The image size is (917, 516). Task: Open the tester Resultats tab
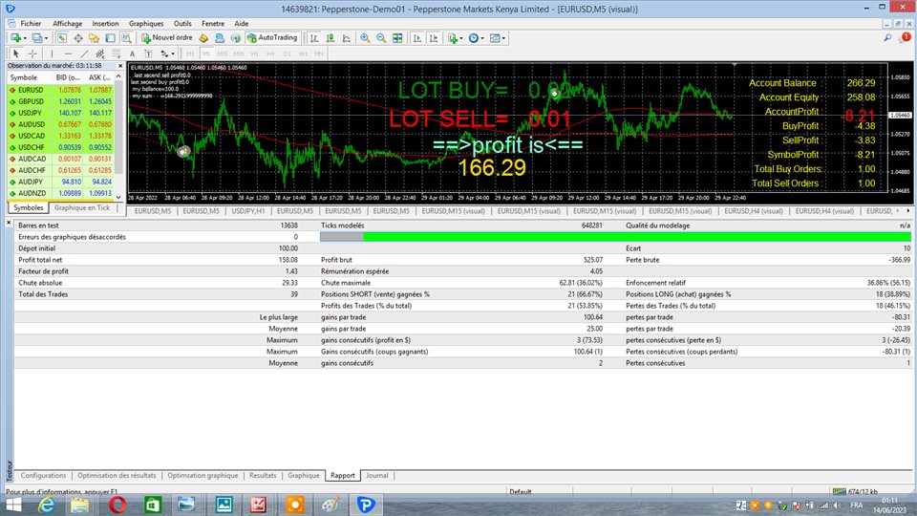263,476
